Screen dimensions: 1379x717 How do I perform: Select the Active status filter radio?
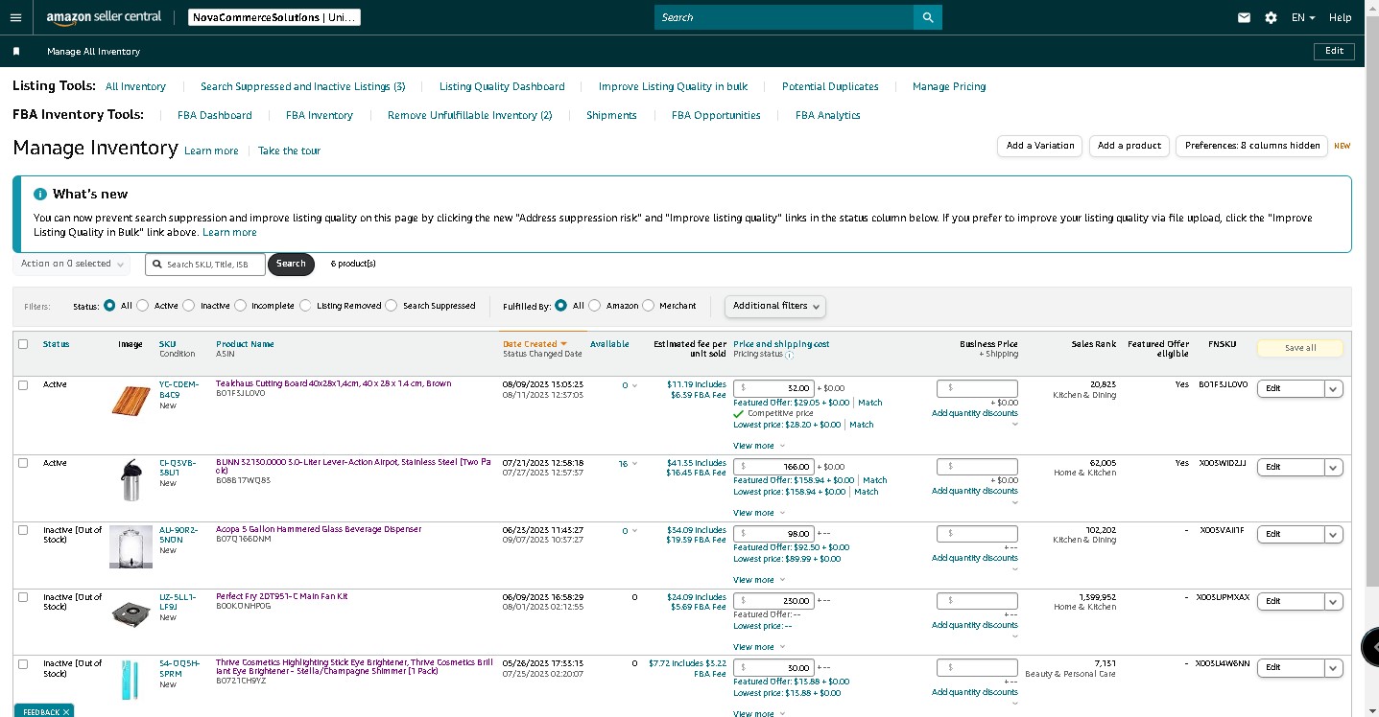pos(142,306)
